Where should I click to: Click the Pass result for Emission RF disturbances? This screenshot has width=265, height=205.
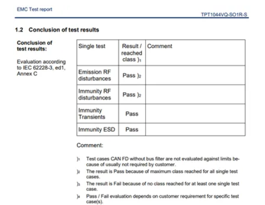pyautogui.click(x=132, y=75)
